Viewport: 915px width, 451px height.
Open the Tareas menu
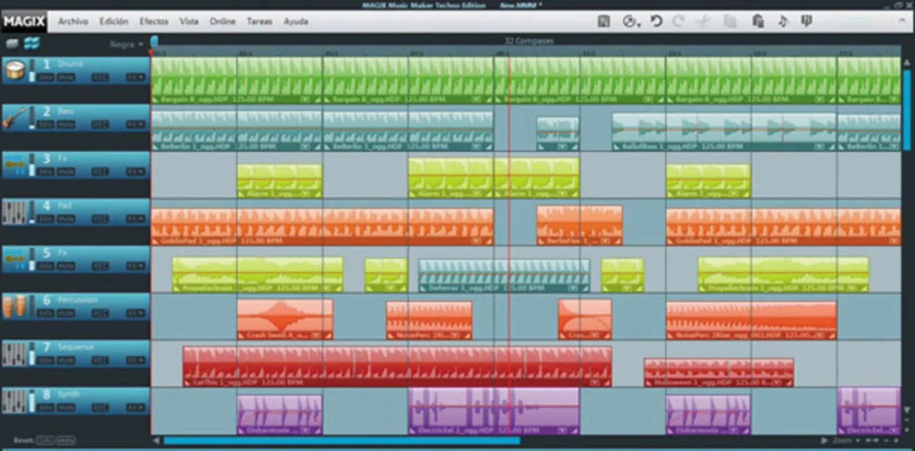coord(259,21)
